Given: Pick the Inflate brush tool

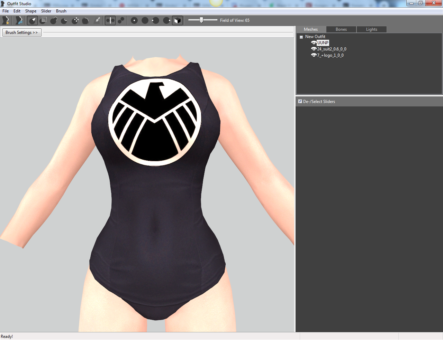Looking at the screenshot, I should click(x=54, y=20).
